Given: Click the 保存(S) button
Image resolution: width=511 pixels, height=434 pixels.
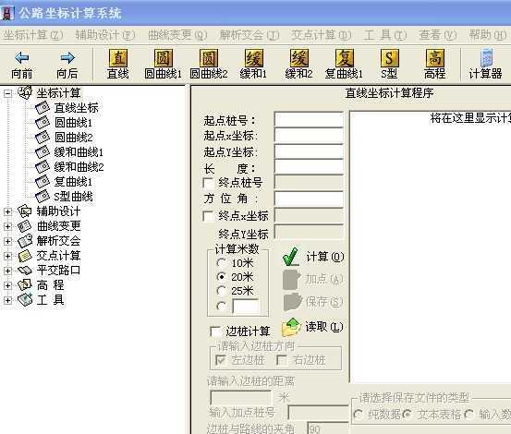Looking at the screenshot, I should pos(313,302).
